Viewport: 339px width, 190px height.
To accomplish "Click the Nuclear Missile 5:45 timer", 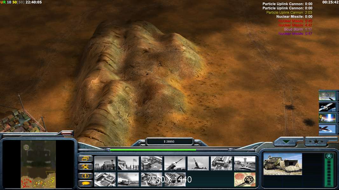I will click(295, 21).
